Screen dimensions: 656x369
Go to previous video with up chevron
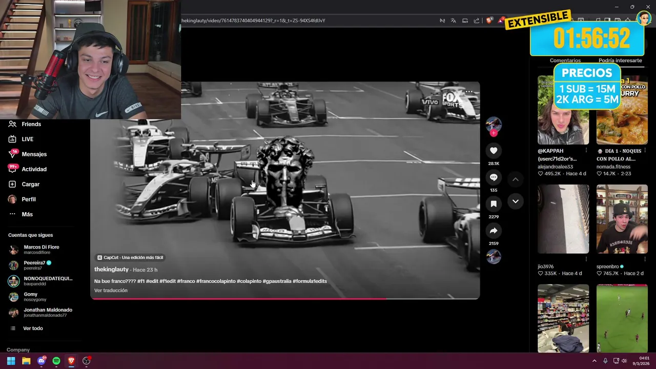515,179
